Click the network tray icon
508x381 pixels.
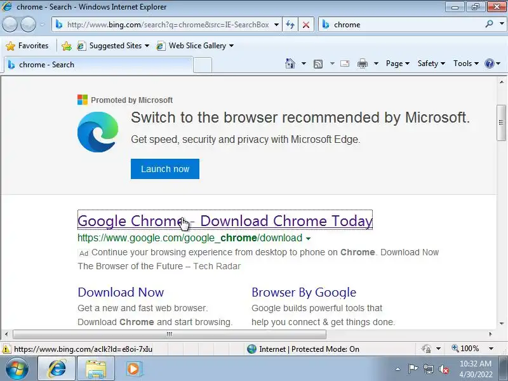(x=428, y=369)
